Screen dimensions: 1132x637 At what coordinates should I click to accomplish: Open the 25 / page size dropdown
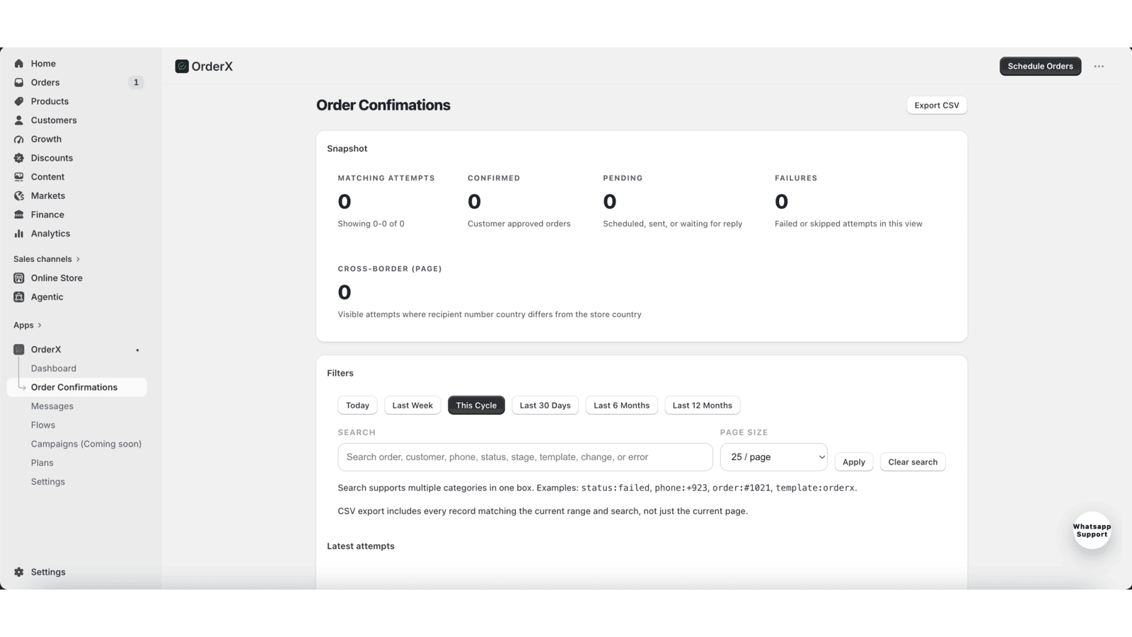pyautogui.click(x=774, y=457)
